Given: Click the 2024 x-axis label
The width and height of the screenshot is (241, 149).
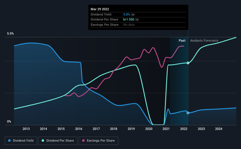Looking at the screenshot, I should click(x=219, y=129).
